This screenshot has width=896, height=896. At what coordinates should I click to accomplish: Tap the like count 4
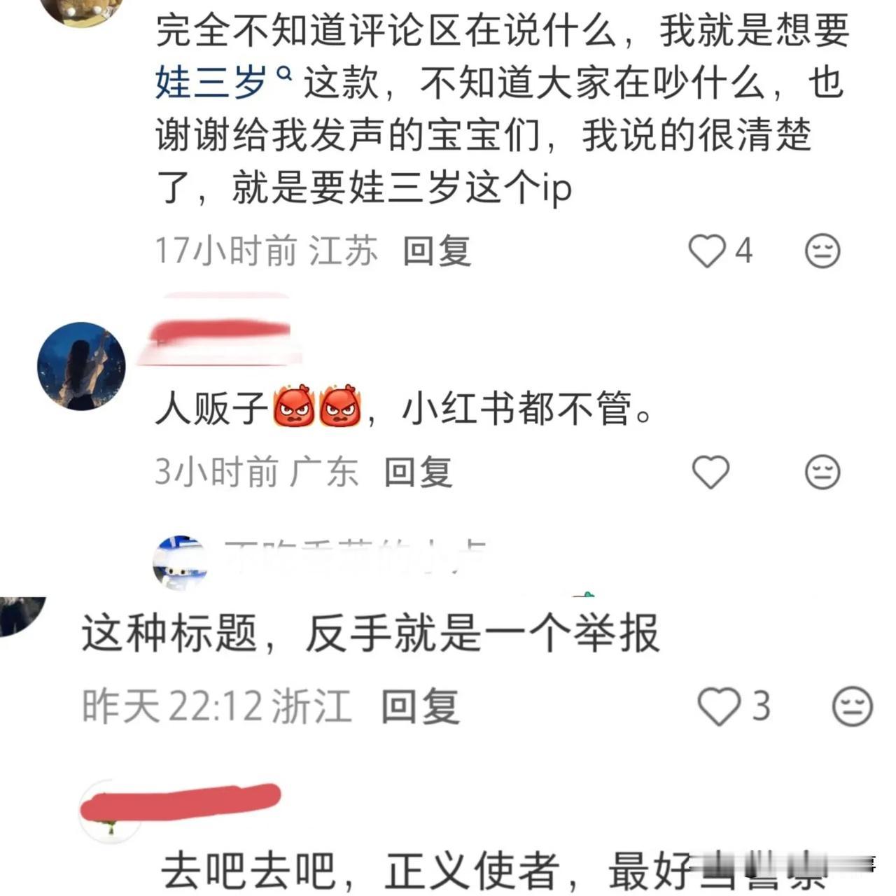pyautogui.click(x=743, y=251)
